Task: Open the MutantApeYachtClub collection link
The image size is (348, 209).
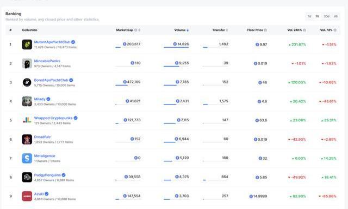Action: click(52, 42)
